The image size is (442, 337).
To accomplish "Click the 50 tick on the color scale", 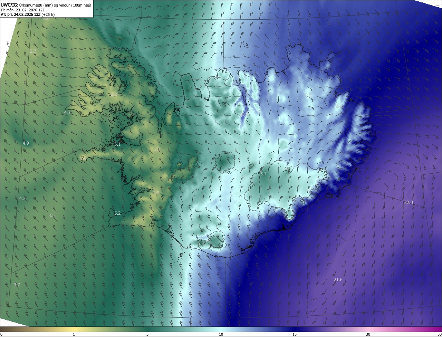I will point(439,335).
